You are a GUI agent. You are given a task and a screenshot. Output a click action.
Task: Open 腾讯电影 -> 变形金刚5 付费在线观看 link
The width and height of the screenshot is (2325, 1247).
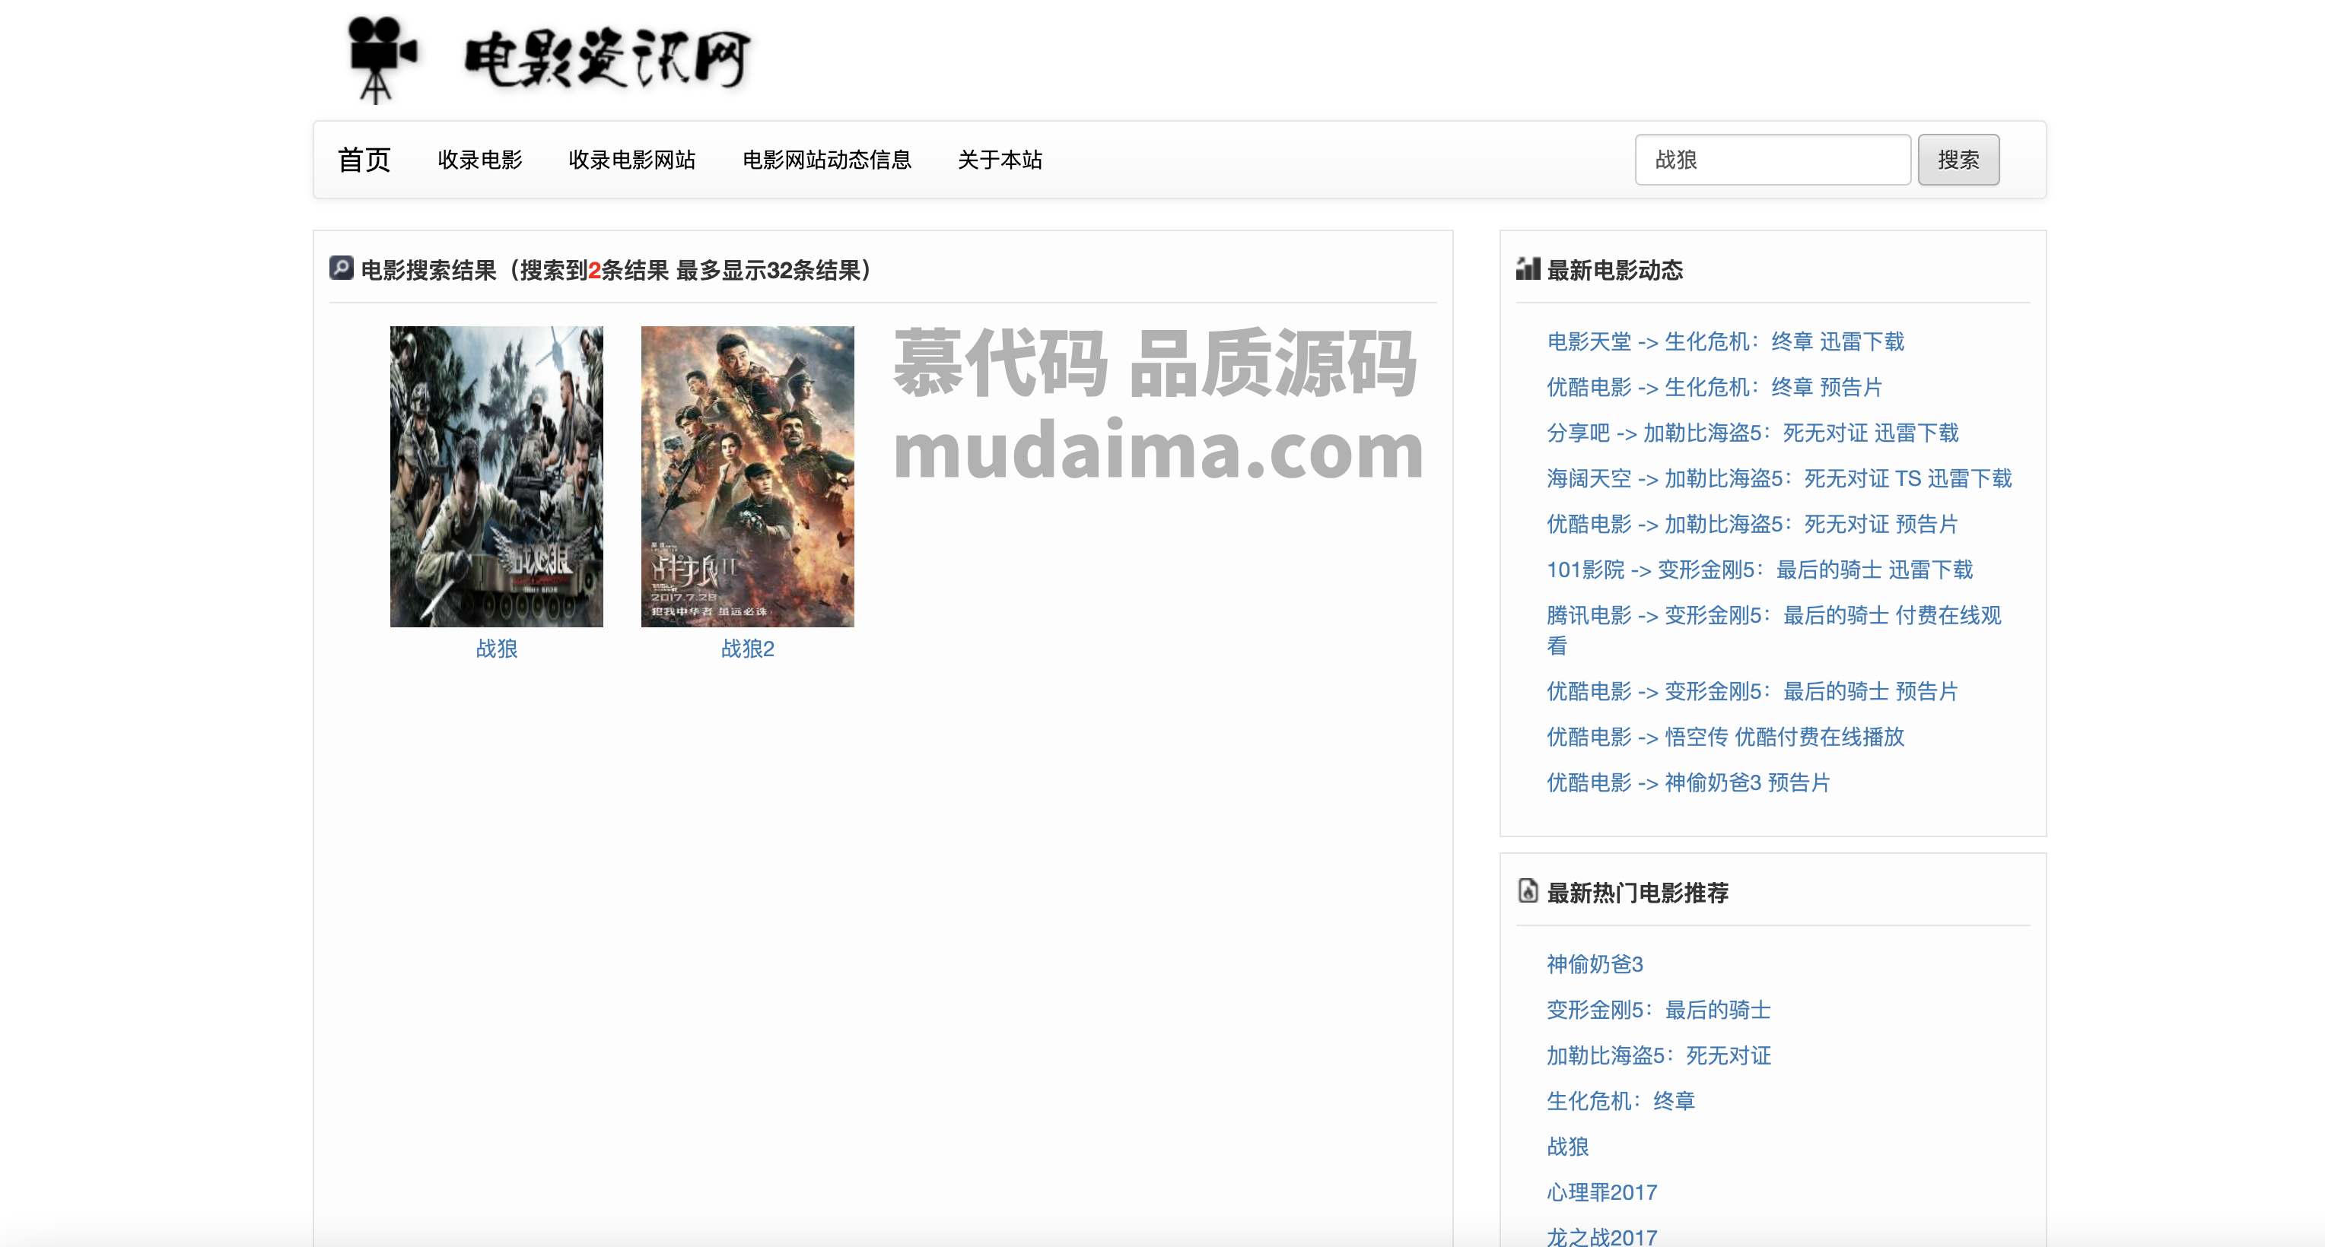point(1773,630)
